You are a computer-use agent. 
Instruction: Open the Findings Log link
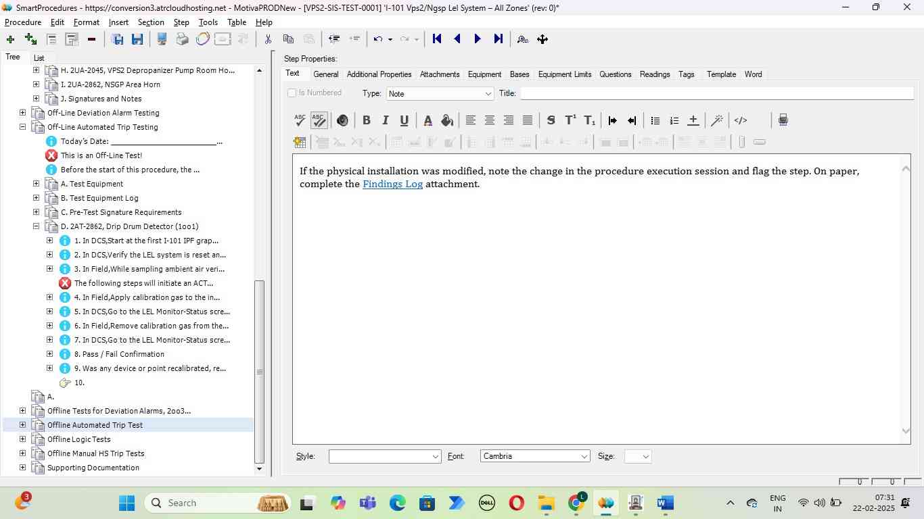coord(392,184)
